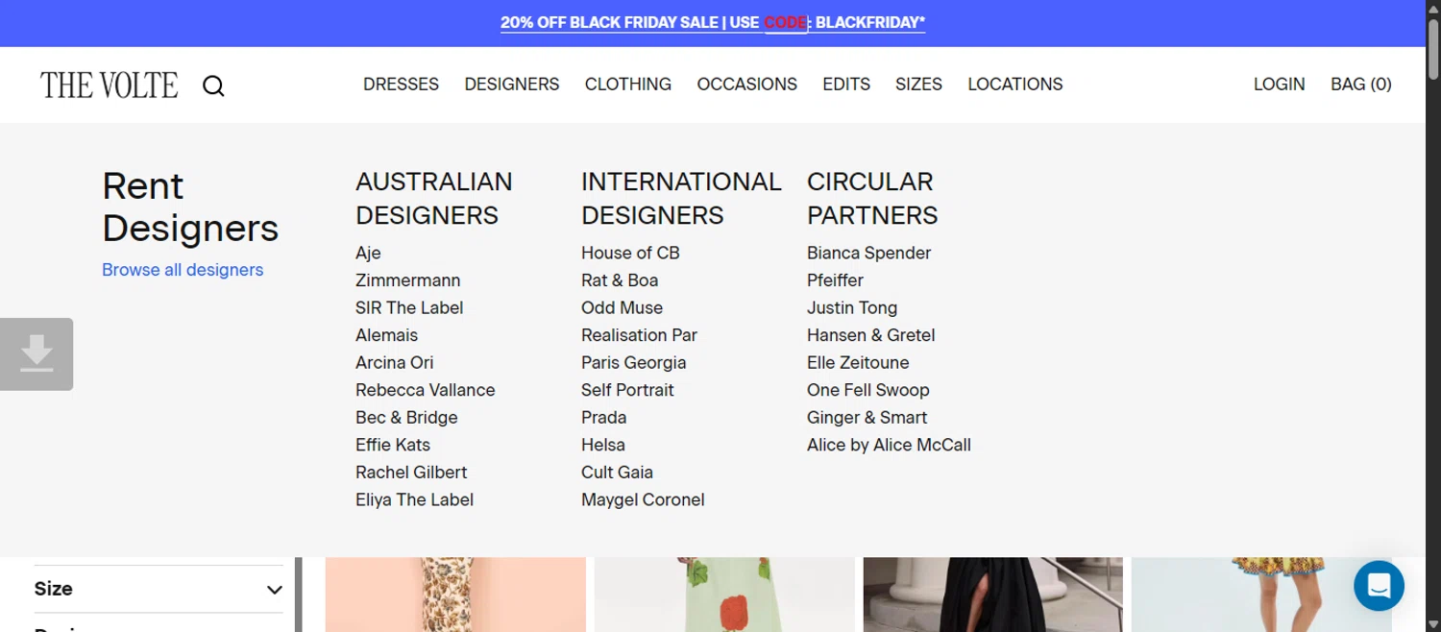The height and width of the screenshot is (632, 1441).
Task: Select Maygel Coronel designer
Action: [643, 499]
